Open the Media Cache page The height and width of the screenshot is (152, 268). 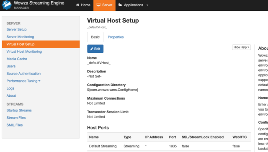[17, 59]
